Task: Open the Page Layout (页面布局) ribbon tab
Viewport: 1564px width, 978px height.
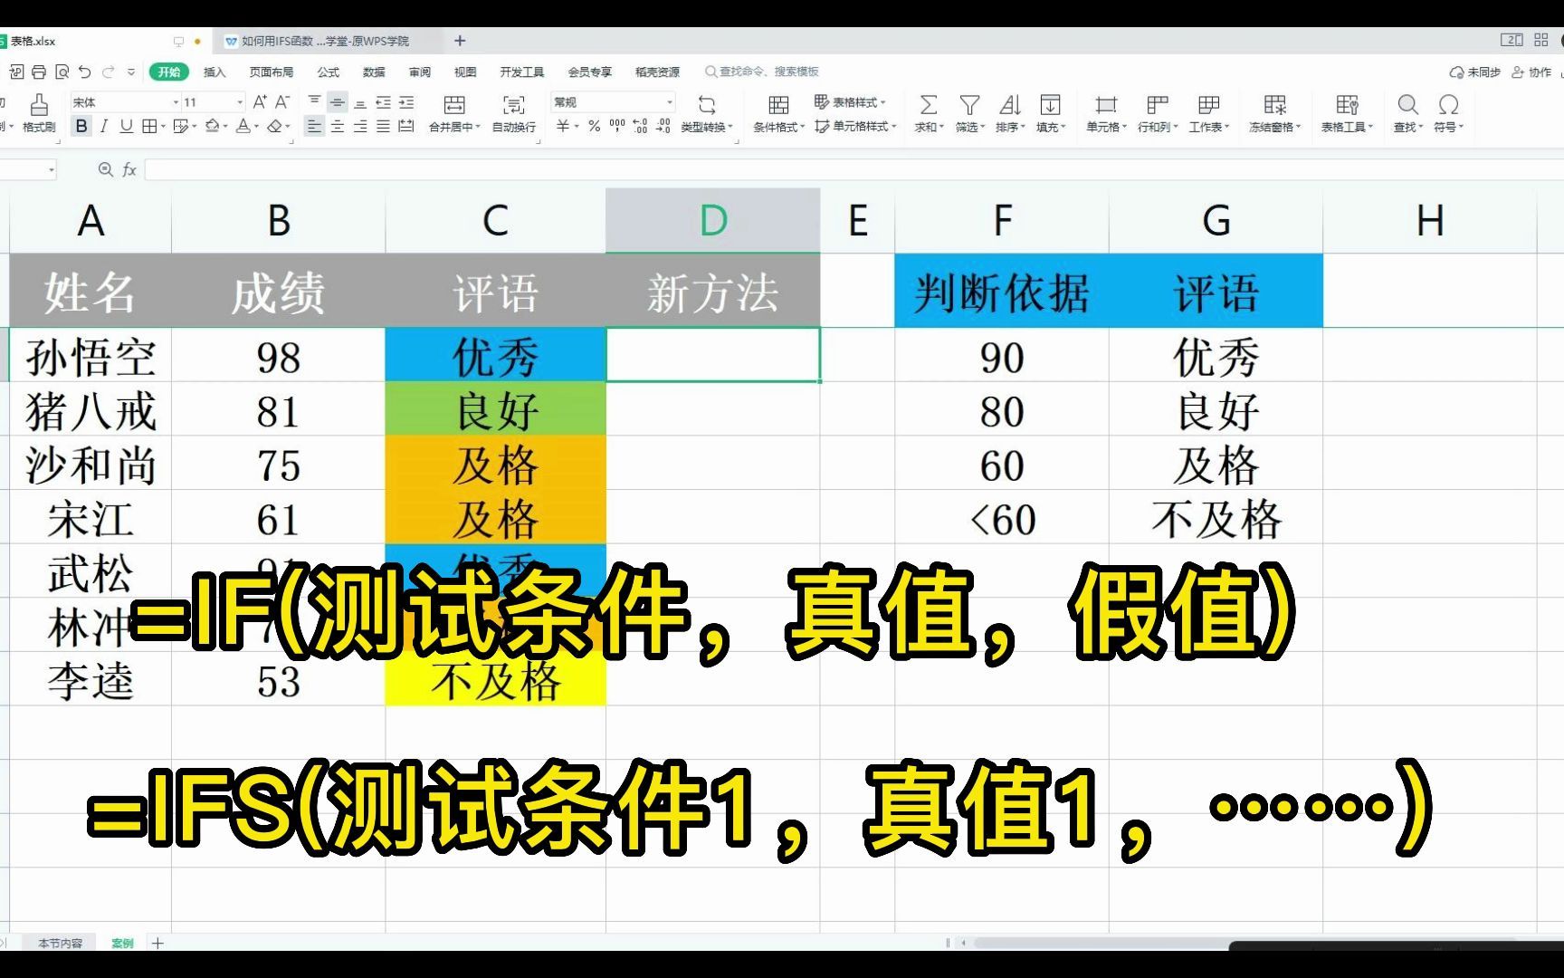Action: pyautogui.click(x=272, y=72)
